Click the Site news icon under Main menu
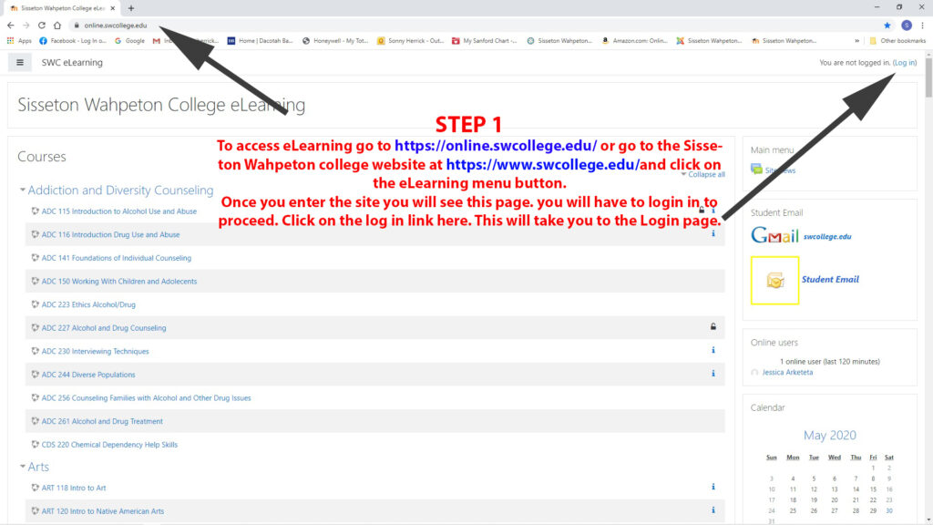The height and width of the screenshot is (525, 933). click(x=757, y=168)
